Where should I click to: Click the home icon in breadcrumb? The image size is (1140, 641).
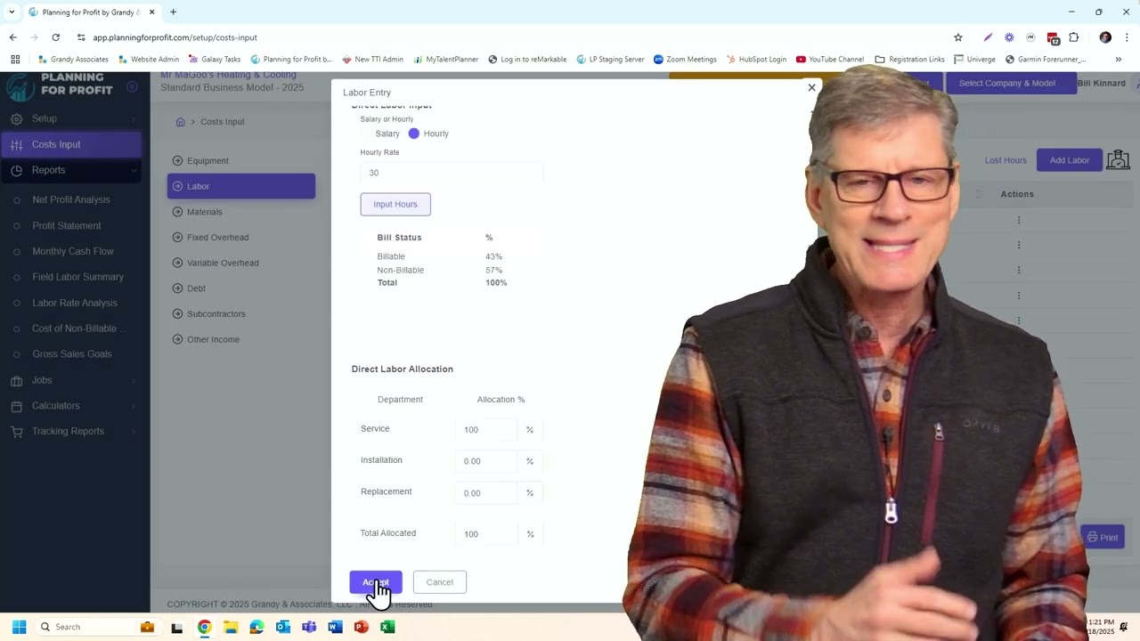pos(180,122)
